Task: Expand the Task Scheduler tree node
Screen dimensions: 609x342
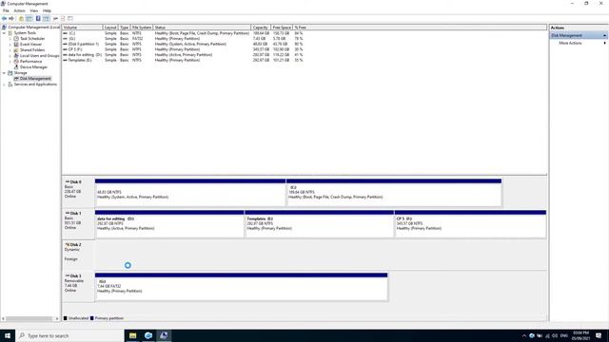Action: click(x=10, y=39)
